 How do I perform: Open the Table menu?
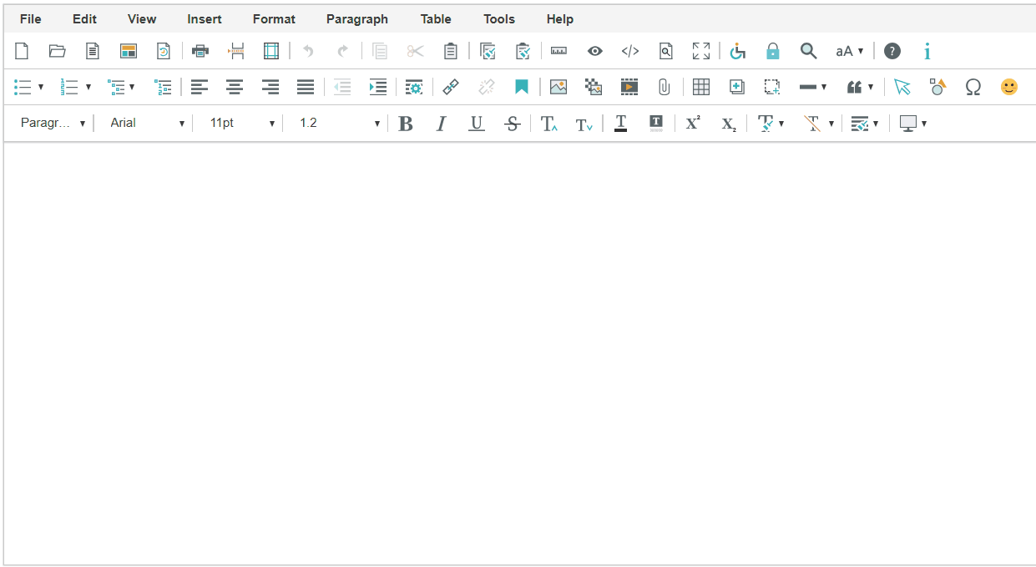[x=436, y=18]
